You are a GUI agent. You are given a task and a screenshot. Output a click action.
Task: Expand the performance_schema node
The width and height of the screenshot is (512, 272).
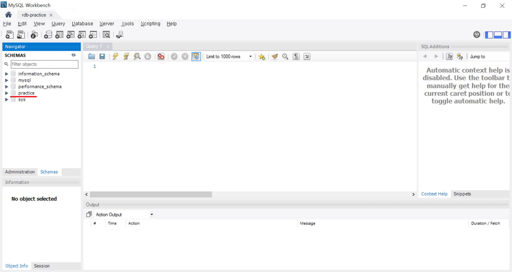pyautogui.click(x=7, y=87)
